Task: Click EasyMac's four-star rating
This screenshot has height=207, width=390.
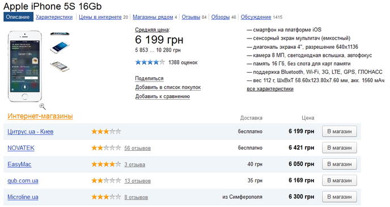Action: click(x=106, y=164)
